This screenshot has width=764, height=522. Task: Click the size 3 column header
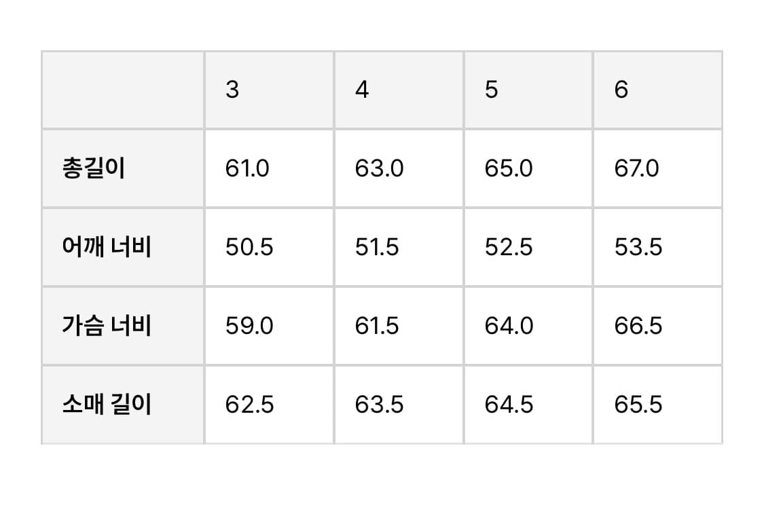[232, 90]
